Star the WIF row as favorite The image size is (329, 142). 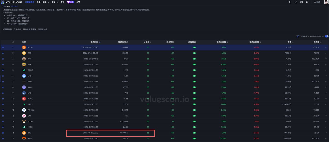pos(3,59)
